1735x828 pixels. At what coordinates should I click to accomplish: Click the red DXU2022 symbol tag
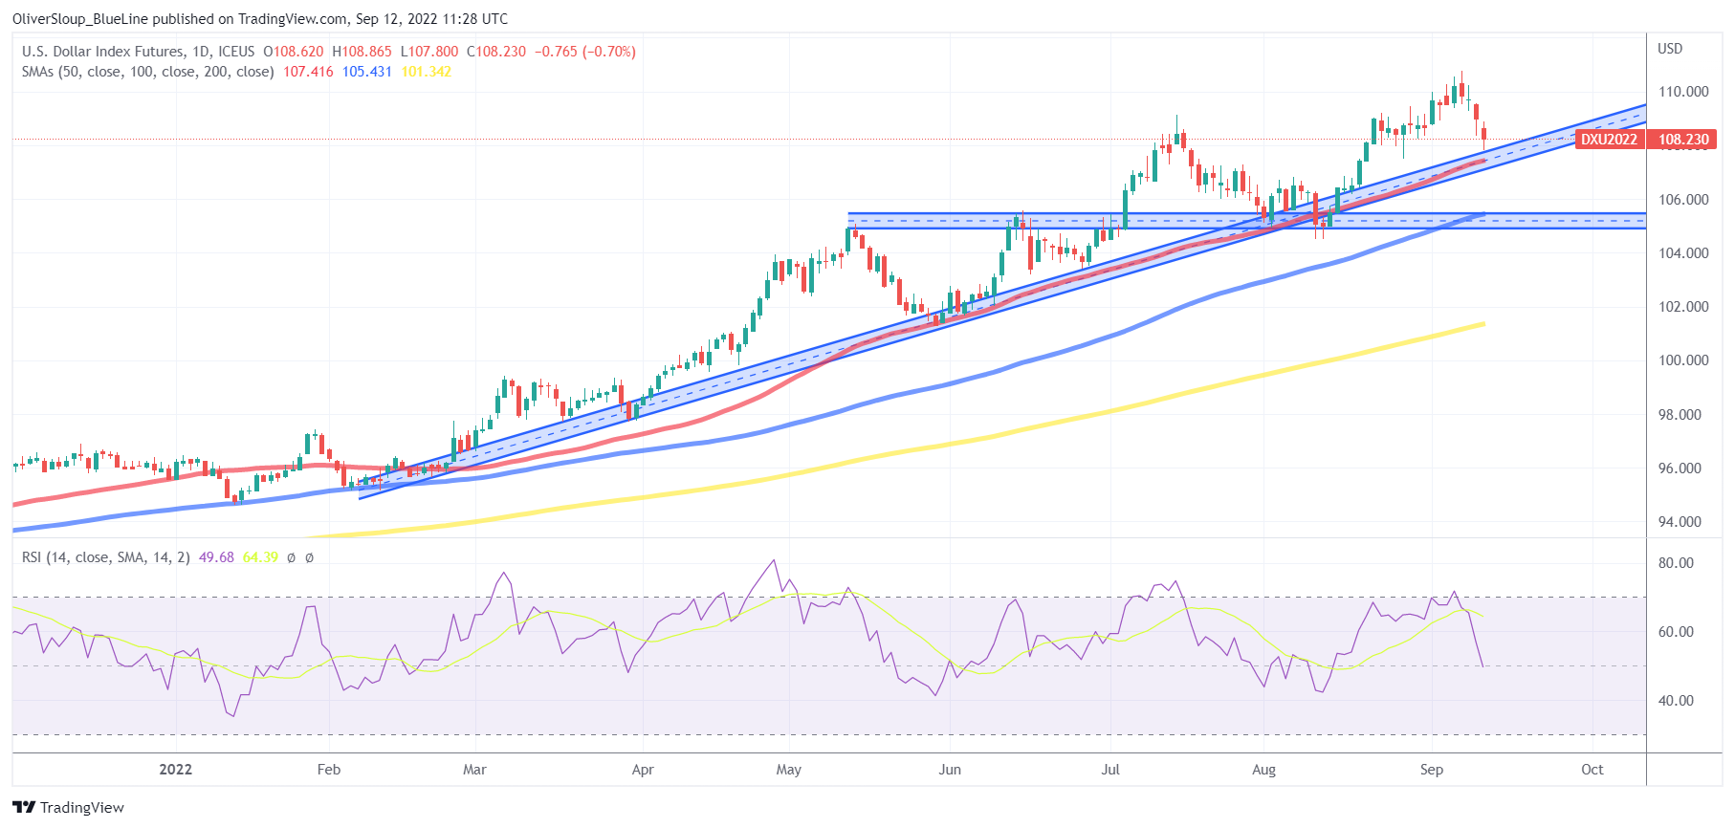point(1609,140)
